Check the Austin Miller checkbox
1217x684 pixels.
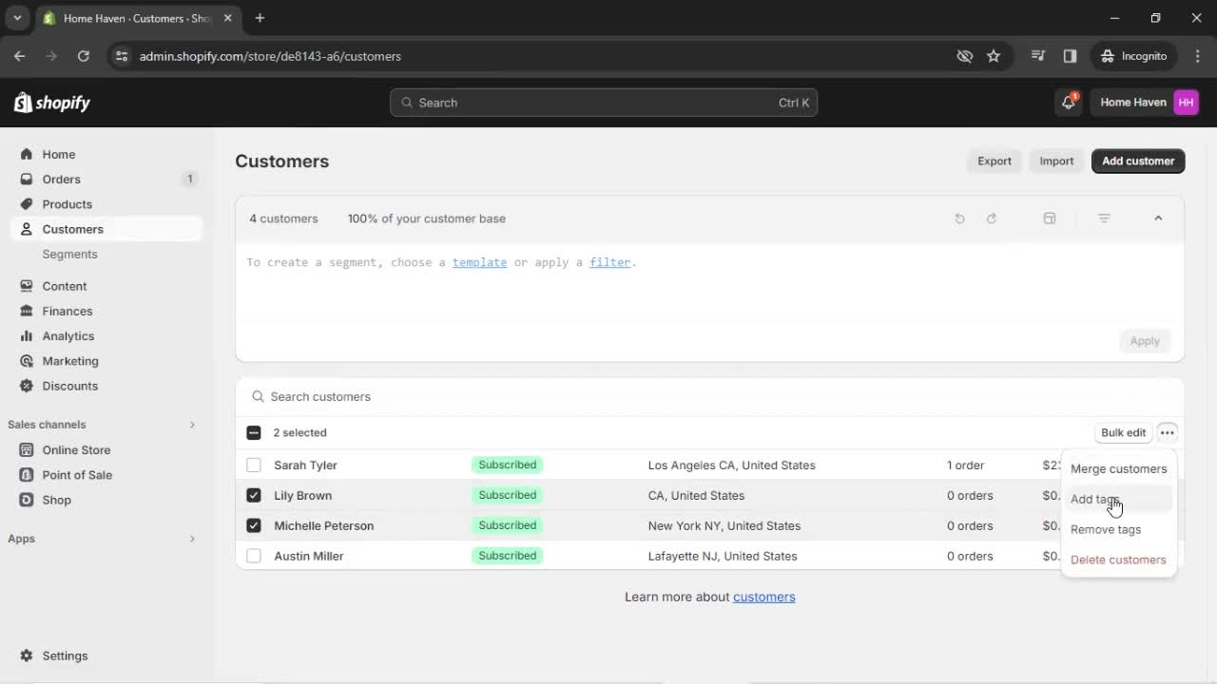[x=254, y=556]
